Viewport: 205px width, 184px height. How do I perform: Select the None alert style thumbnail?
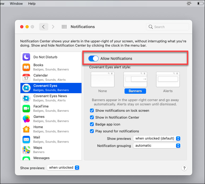pos(102,79)
